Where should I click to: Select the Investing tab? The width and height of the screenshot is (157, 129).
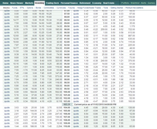39,3
